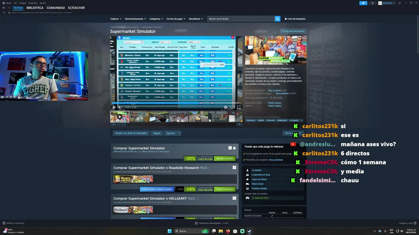Open Microsoft Store from the taskbar
The height and width of the screenshot is (235, 419).
click(235, 231)
